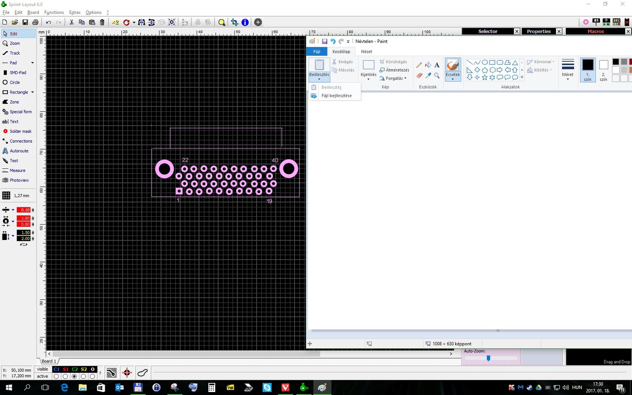Select the Board 1 tab
Screen dimensions: 632x395
[x=48, y=361]
